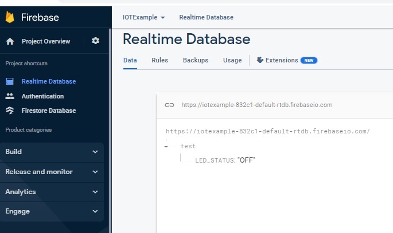Expand the Build category
The height and width of the screenshot is (233, 393).
[95, 152]
